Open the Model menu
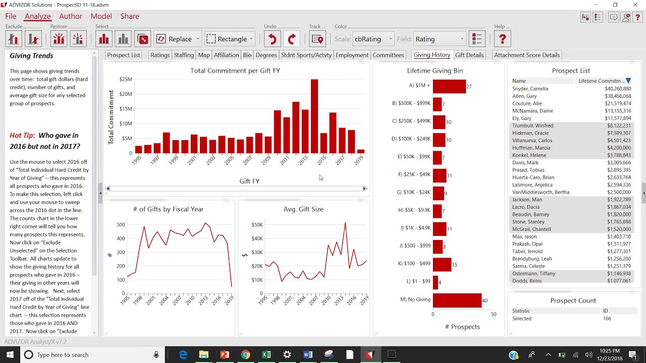Viewport: 646px width, 363px height. 101,16
